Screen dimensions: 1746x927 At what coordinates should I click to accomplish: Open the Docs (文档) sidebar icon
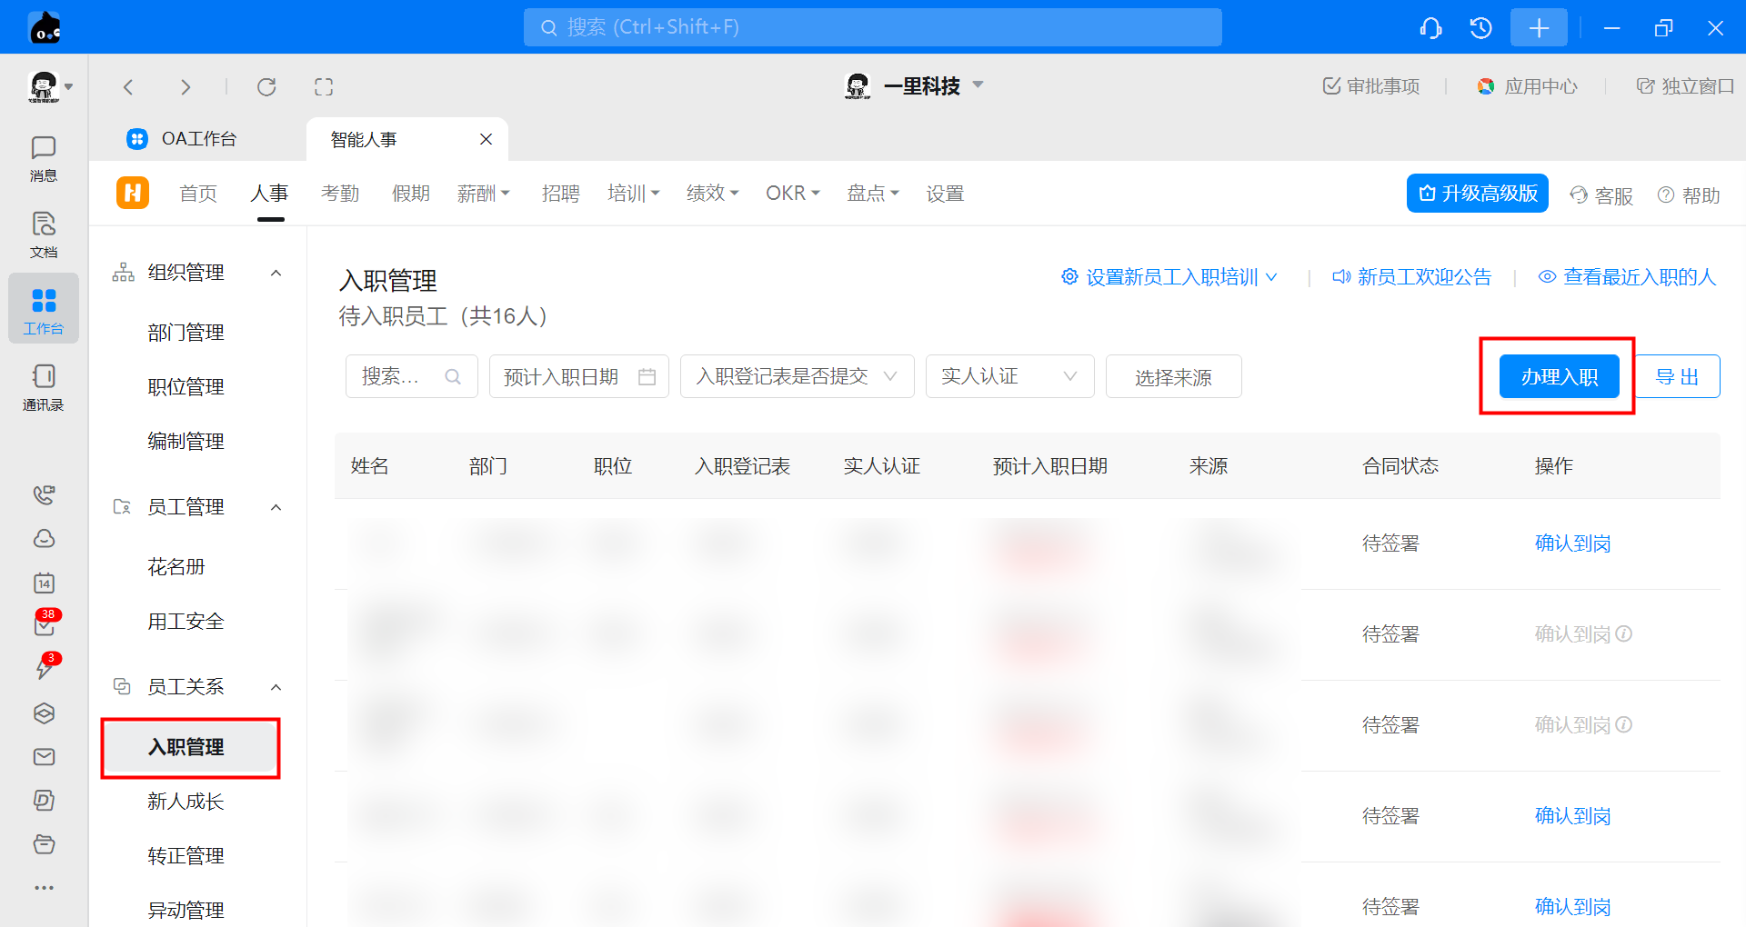(43, 234)
